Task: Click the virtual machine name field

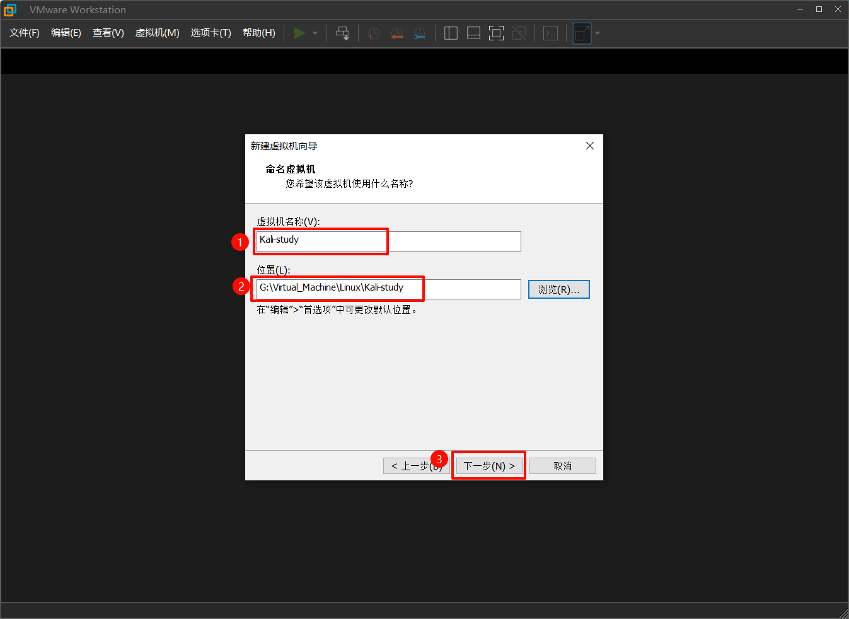Action: point(388,241)
